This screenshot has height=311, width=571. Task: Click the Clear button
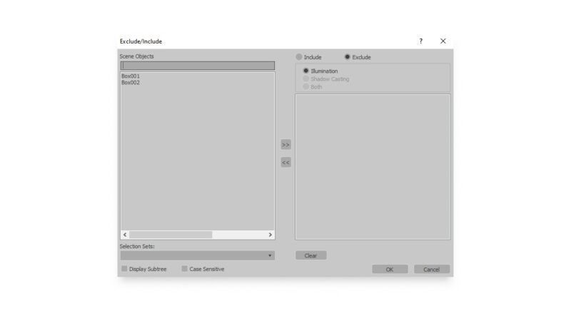coord(311,255)
